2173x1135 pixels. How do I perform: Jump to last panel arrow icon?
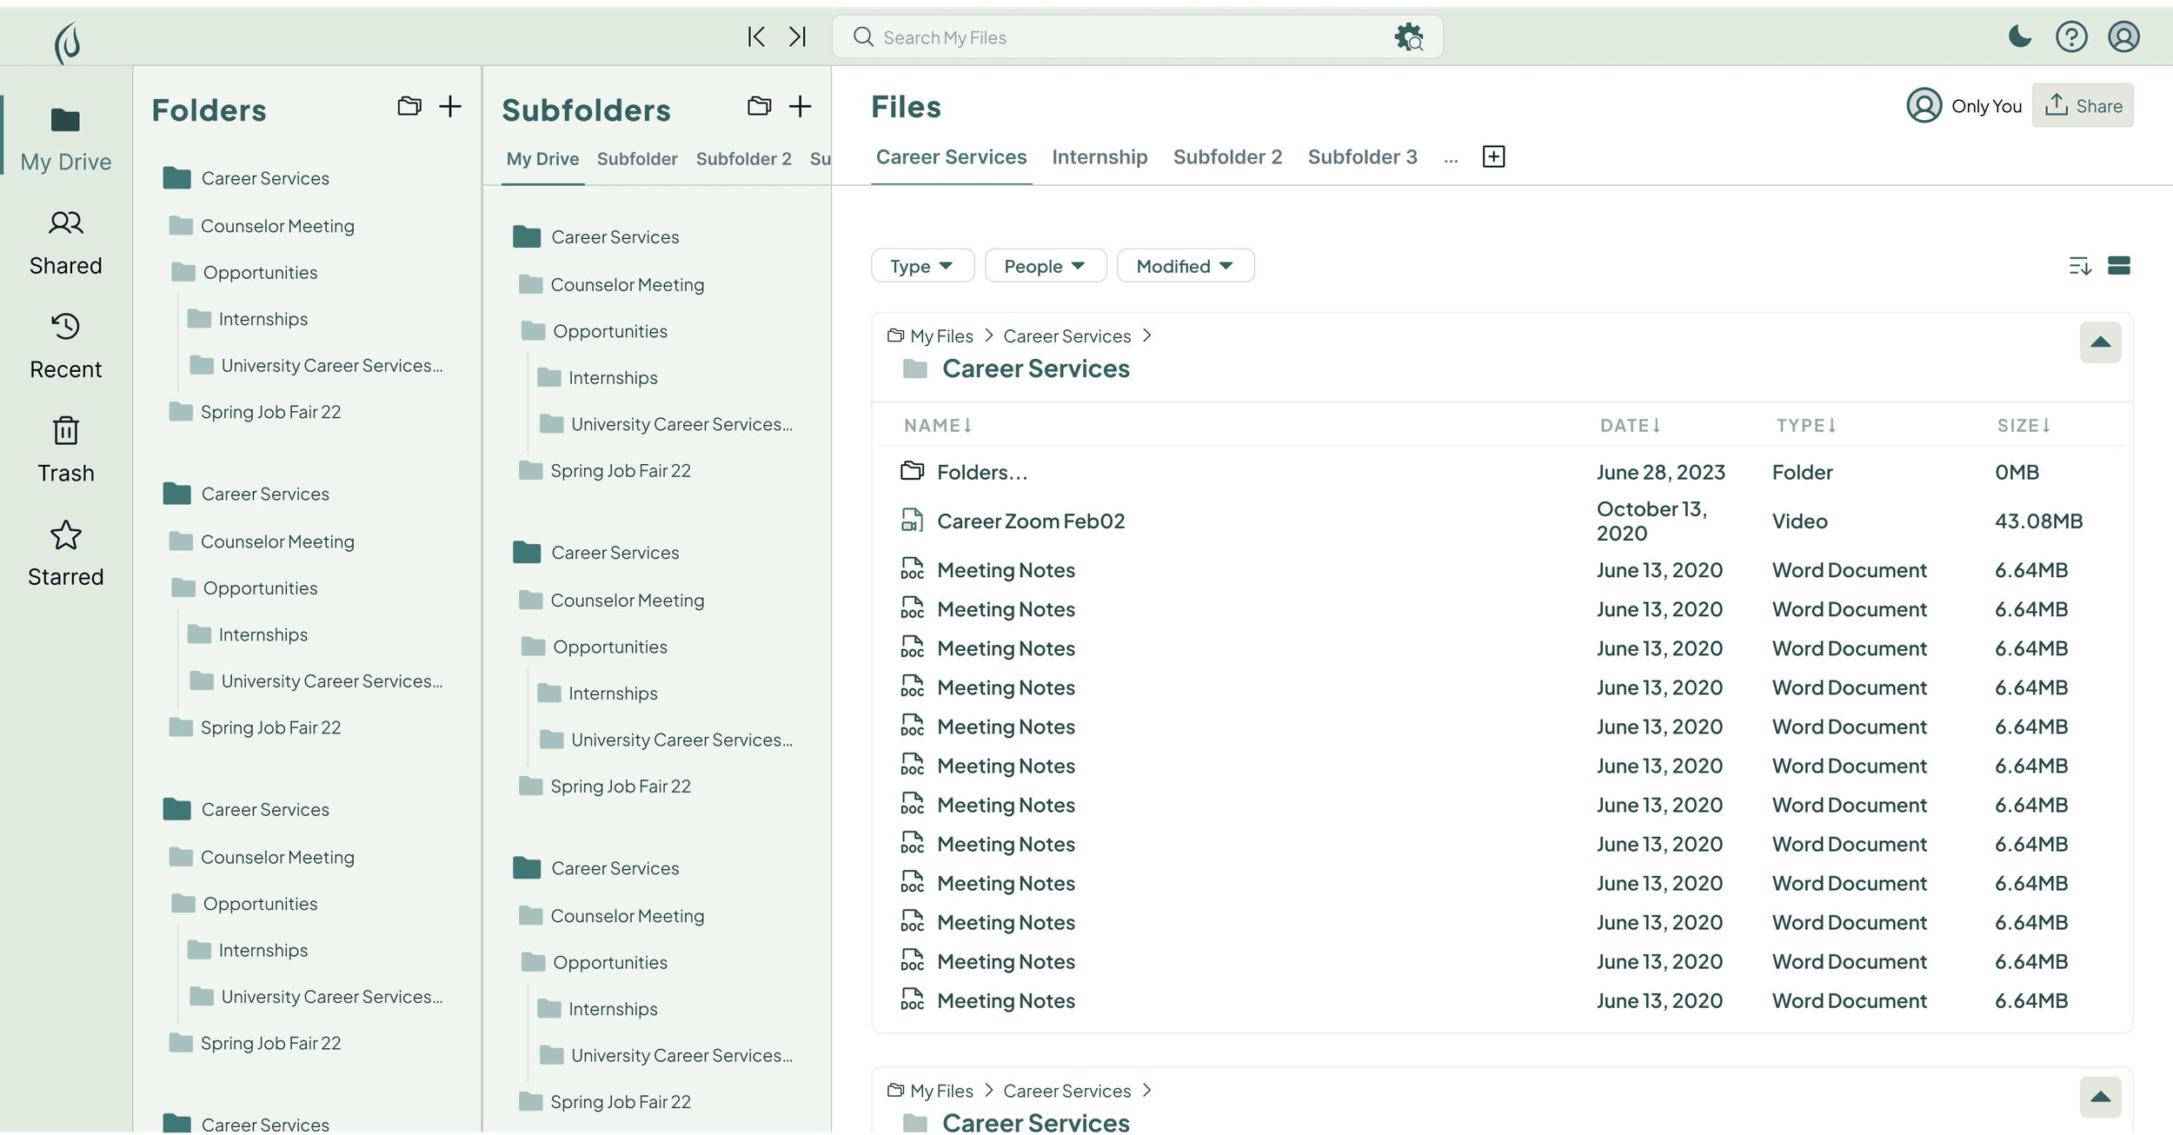point(798,37)
